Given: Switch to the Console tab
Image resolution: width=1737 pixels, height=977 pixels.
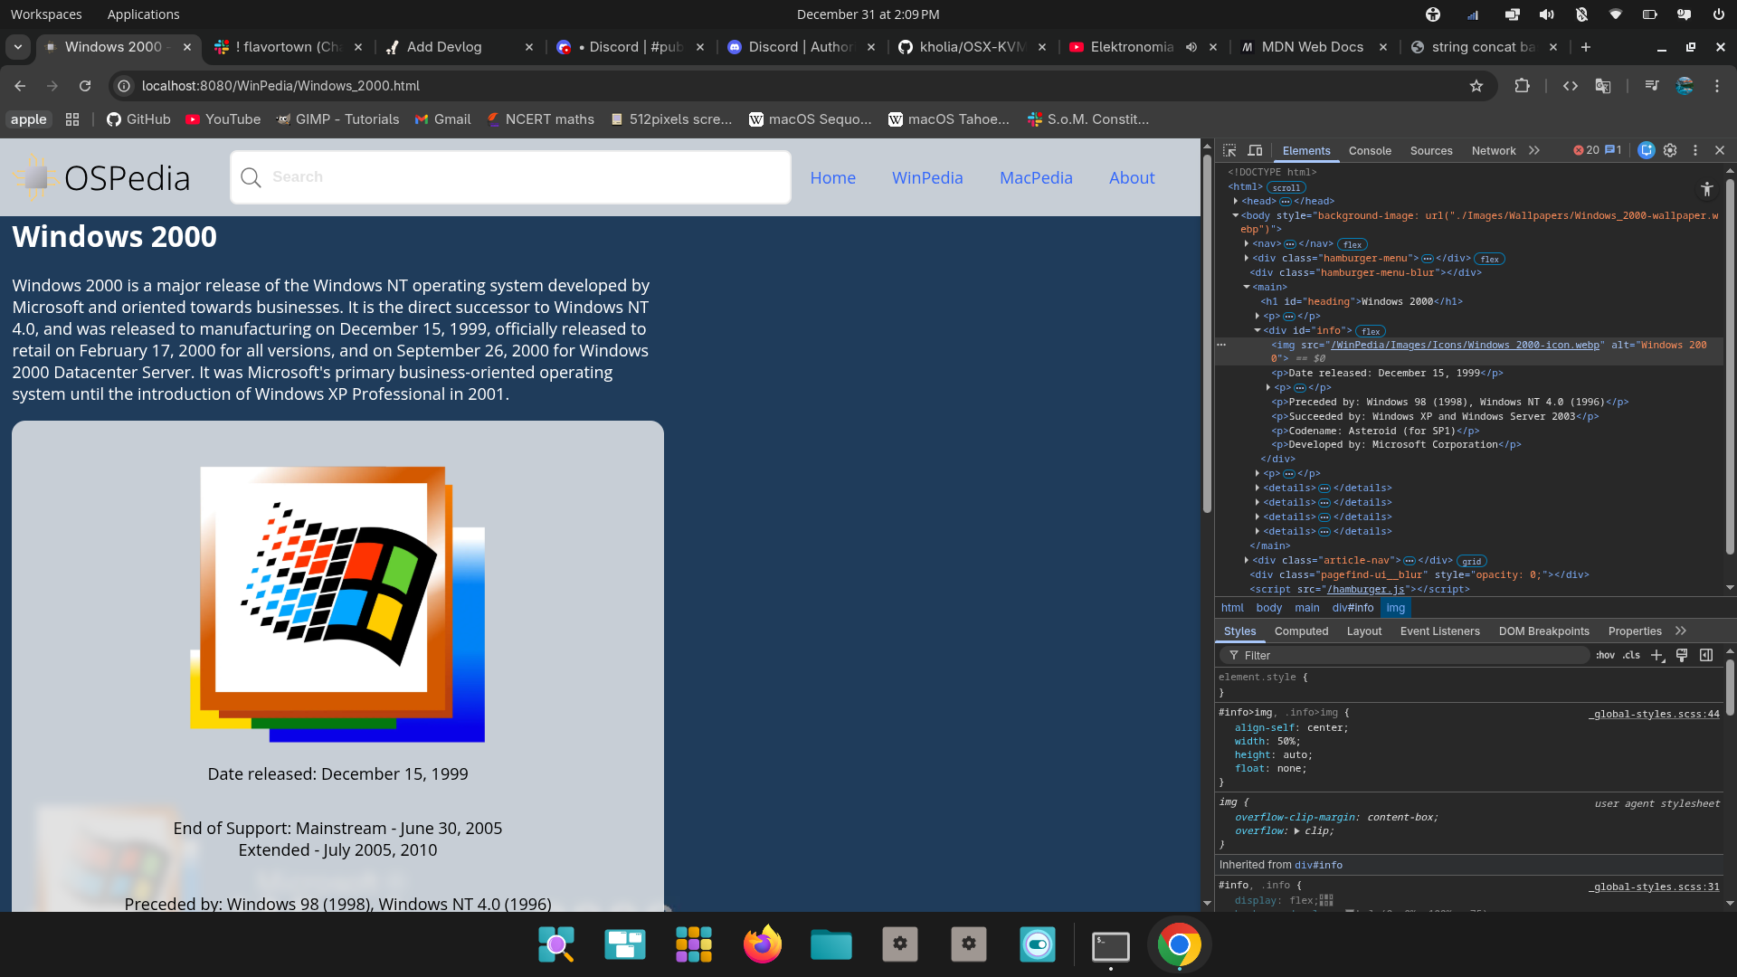Looking at the screenshot, I should coord(1369,151).
